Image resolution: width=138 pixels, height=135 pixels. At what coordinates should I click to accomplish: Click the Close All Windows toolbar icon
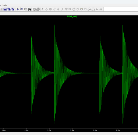13,9
